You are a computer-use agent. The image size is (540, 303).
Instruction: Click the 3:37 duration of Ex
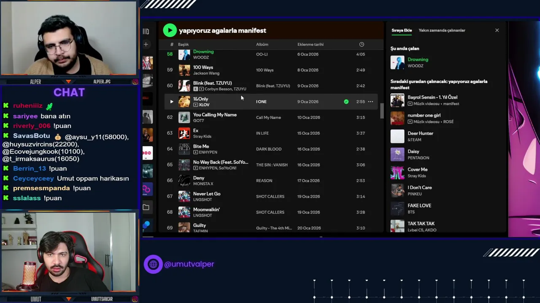(361, 133)
